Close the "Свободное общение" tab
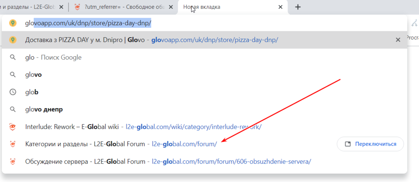The height and width of the screenshot is (182, 419). [171, 7]
